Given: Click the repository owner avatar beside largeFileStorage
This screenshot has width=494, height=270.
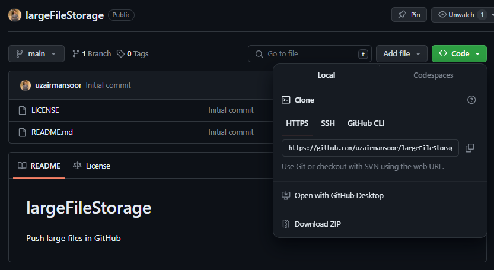Looking at the screenshot, I should tap(15, 15).
